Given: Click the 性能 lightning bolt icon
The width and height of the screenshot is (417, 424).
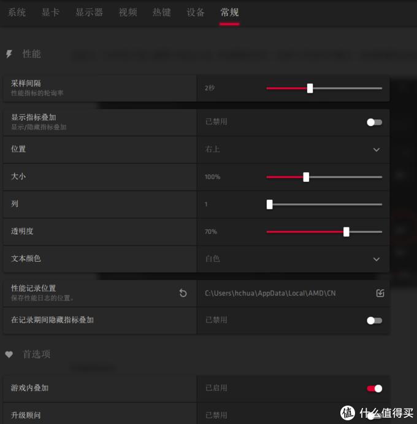Looking at the screenshot, I should tap(9, 54).
